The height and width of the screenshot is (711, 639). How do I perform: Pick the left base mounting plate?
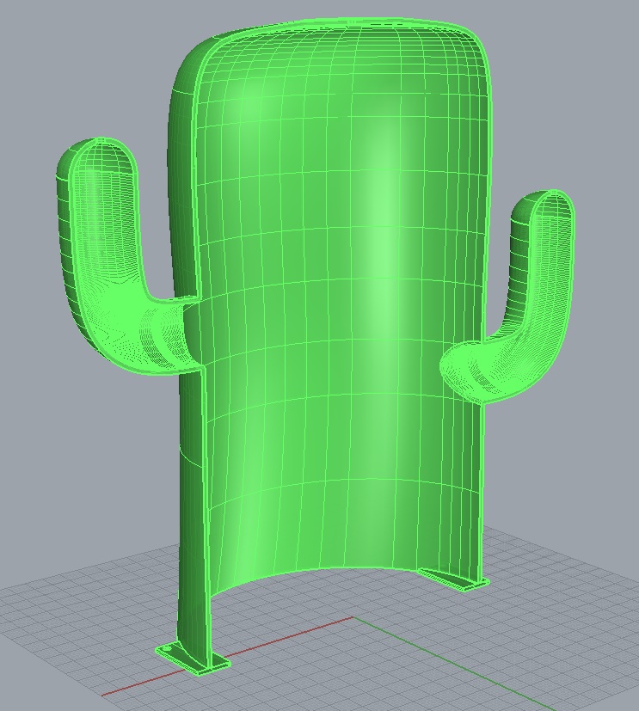pos(193,660)
